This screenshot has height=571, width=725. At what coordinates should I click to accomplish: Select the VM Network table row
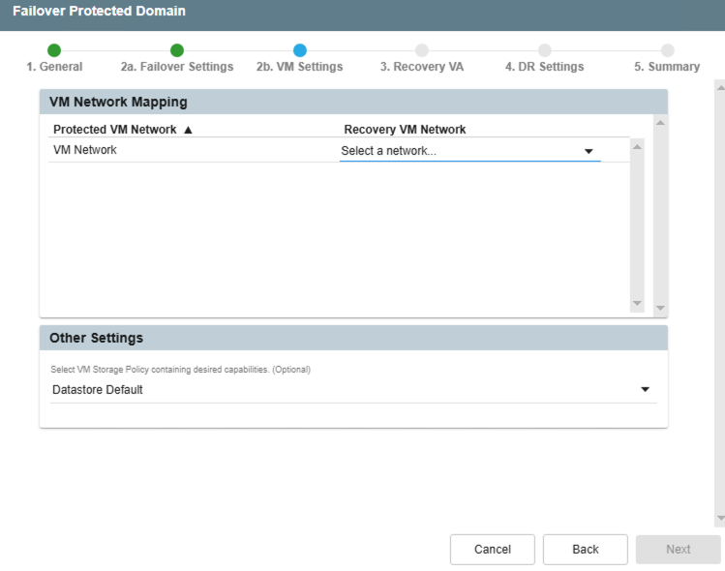click(x=194, y=150)
